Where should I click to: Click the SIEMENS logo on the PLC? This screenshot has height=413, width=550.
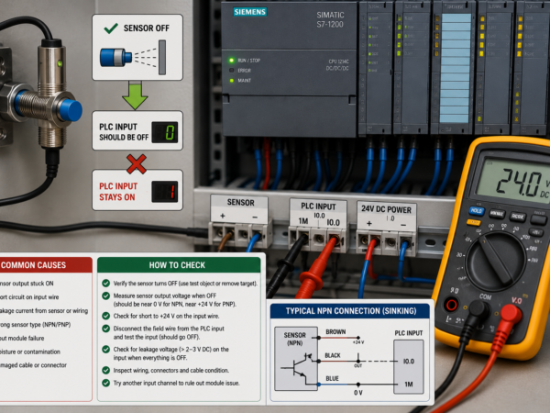click(x=250, y=12)
